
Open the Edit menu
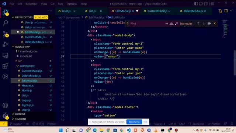coord(20,4)
